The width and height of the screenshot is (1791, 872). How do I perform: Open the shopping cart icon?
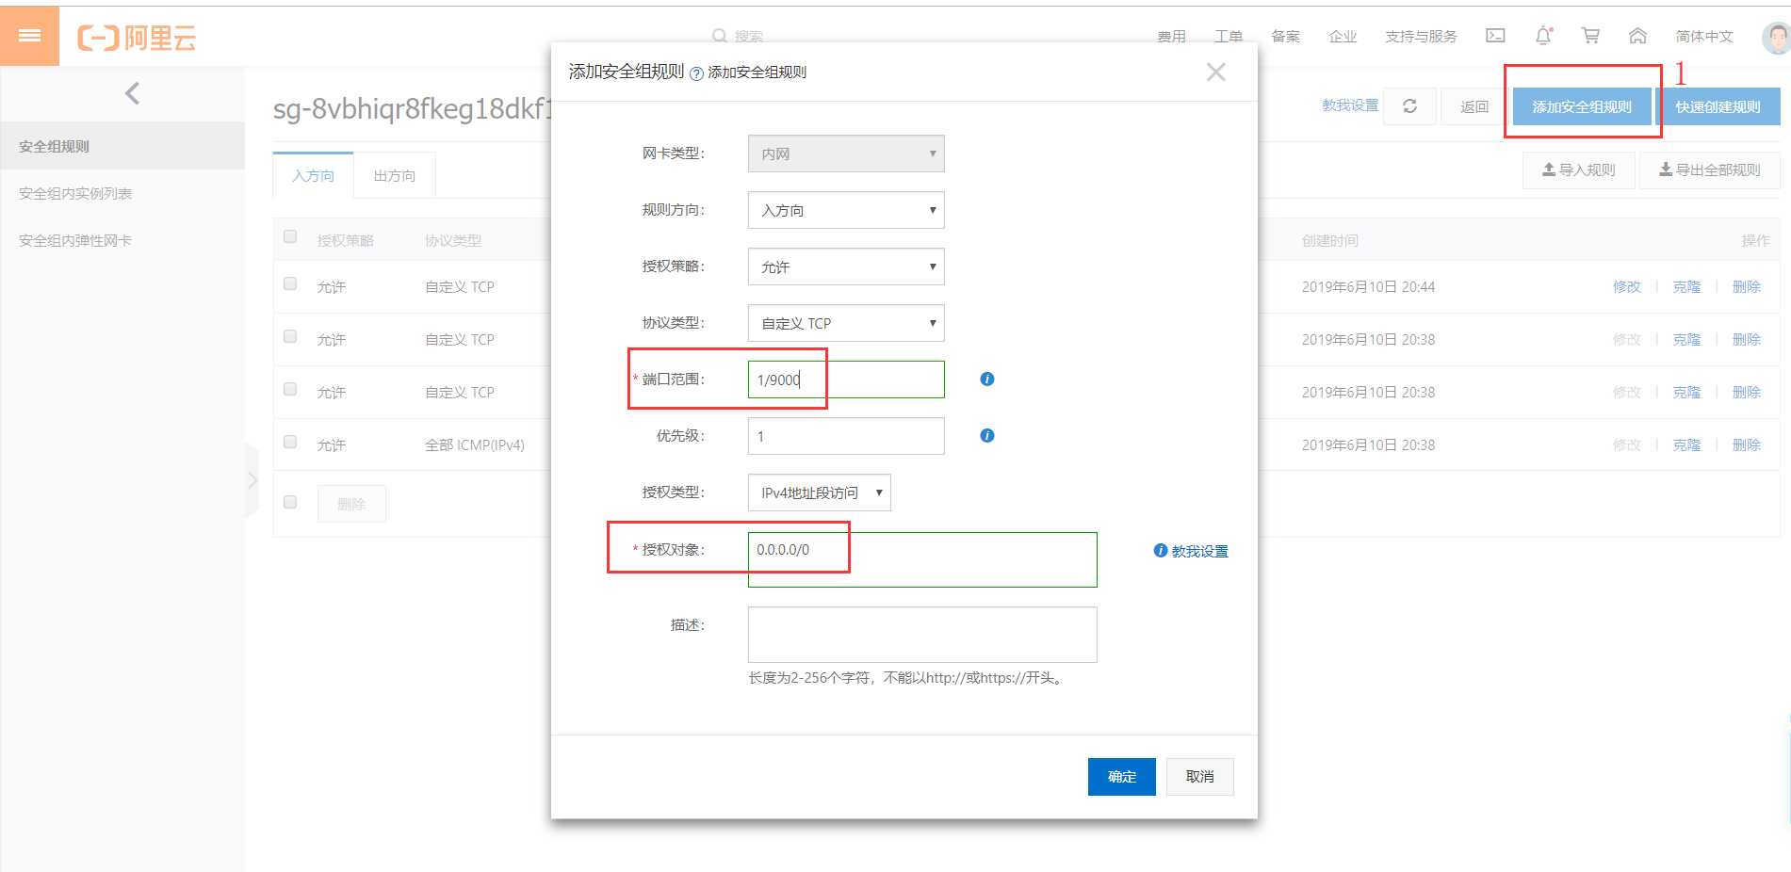pos(1590,36)
